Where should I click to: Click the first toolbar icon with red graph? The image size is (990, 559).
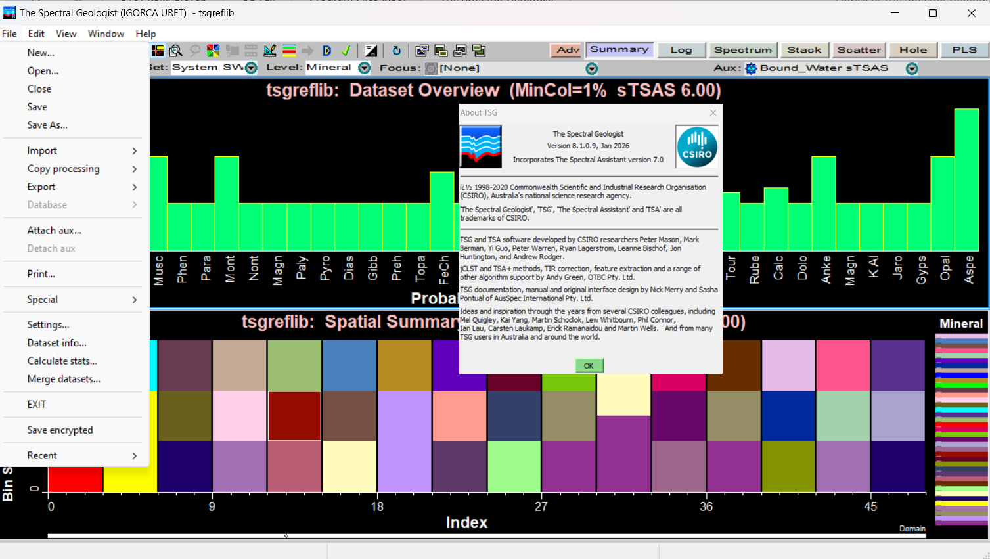coord(158,51)
